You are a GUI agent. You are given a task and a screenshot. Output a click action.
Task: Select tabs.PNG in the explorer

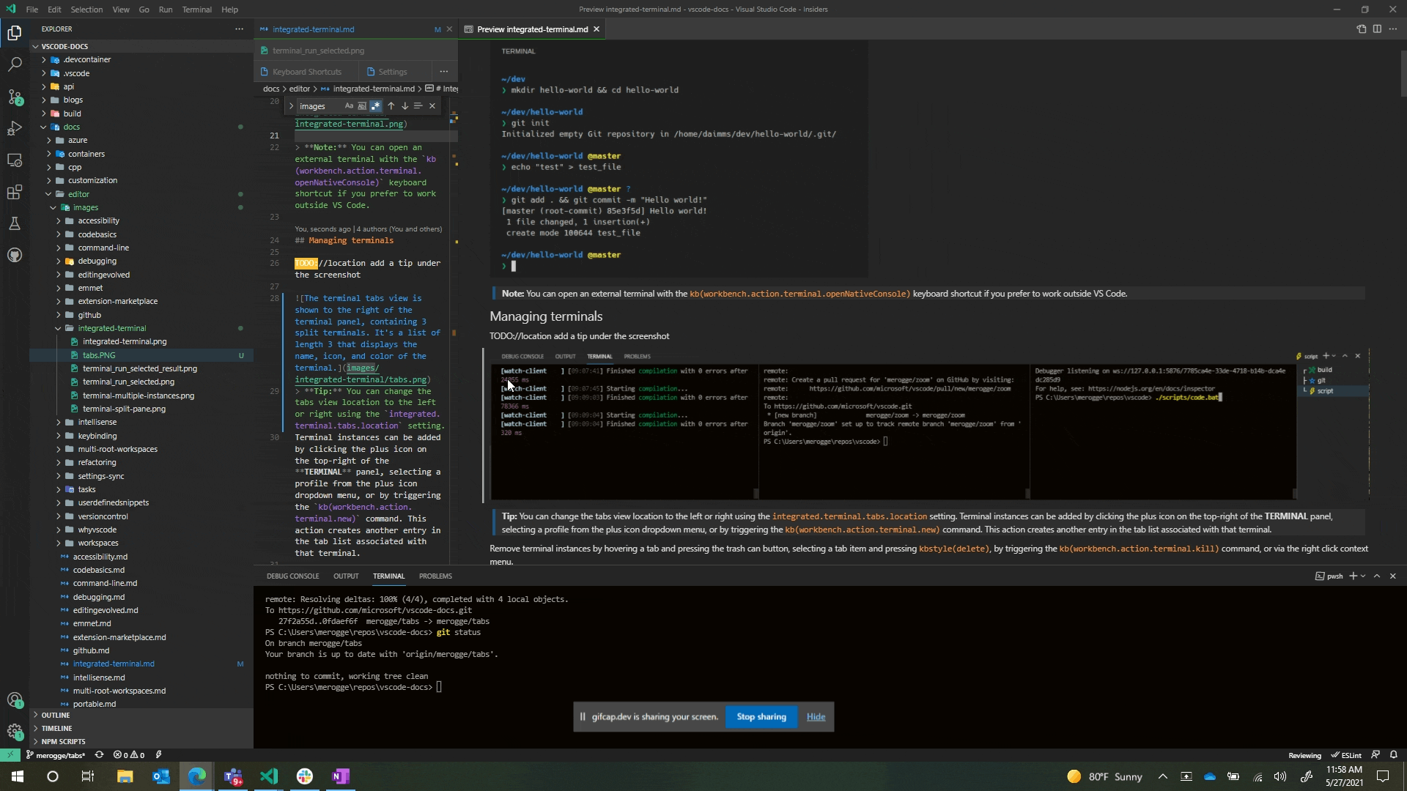coord(99,355)
